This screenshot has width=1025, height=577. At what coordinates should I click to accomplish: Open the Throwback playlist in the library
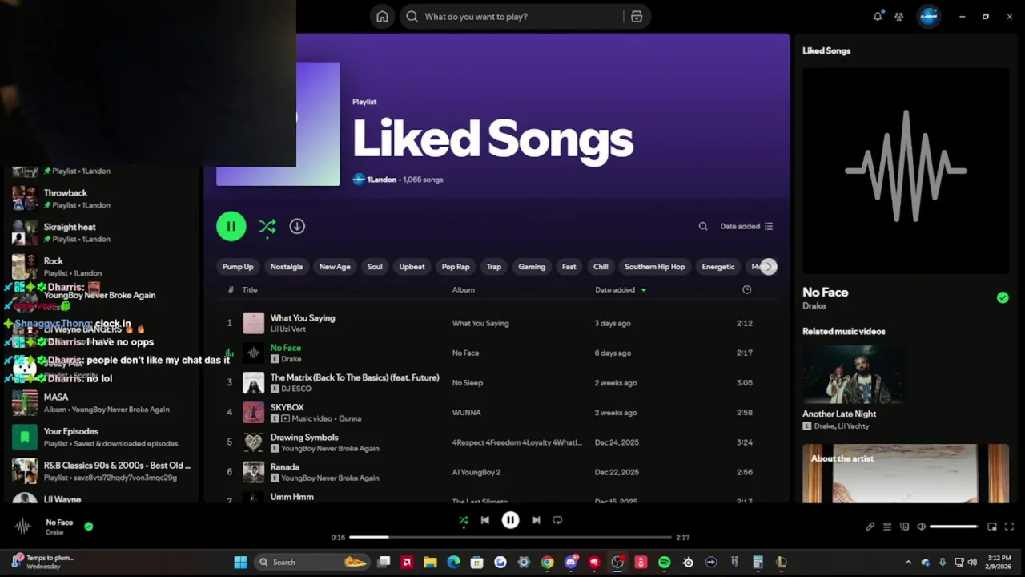pos(101,199)
